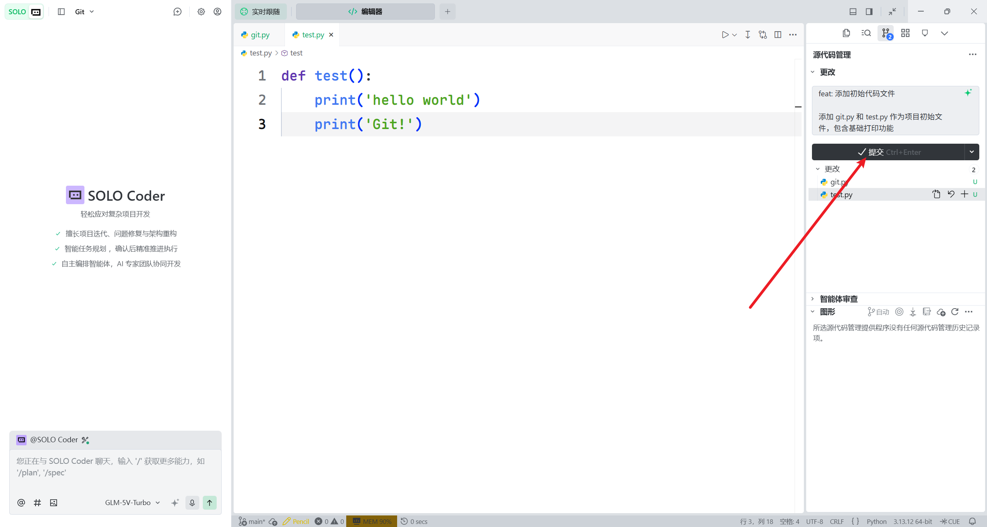Toggle the left sidebar panel

tap(61, 12)
